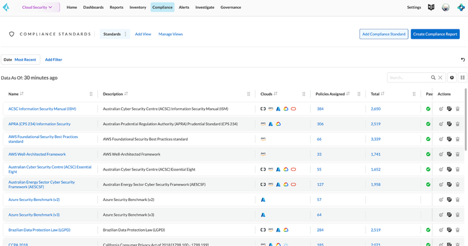Click the reset filters undo icon

pyautogui.click(x=462, y=60)
